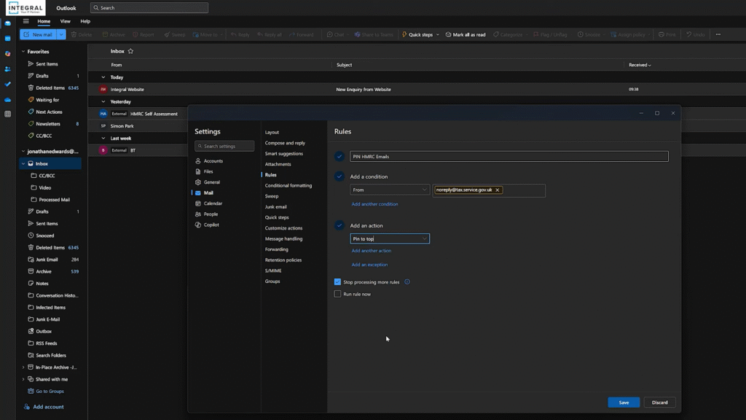The width and height of the screenshot is (746, 420).
Task: Open the Archive folder
Action: click(43, 271)
